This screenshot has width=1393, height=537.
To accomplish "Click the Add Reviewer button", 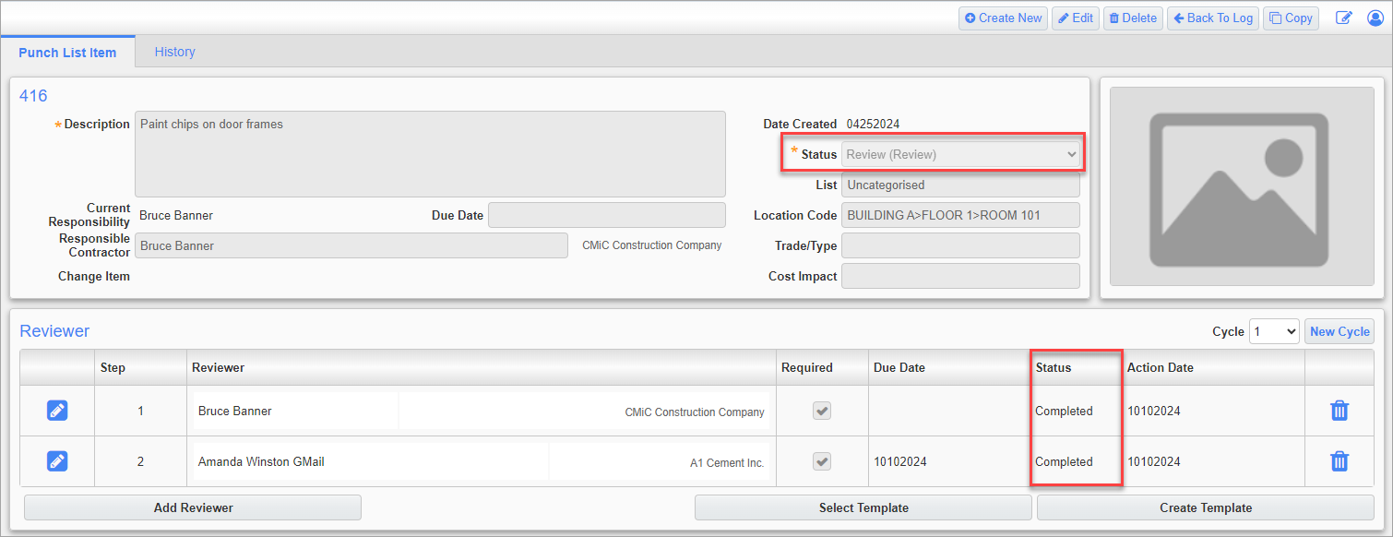I will coord(192,507).
